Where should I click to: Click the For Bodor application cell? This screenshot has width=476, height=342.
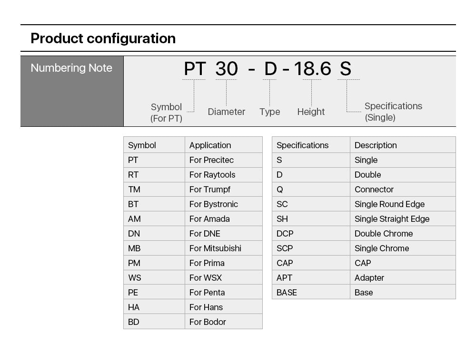tap(208, 322)
